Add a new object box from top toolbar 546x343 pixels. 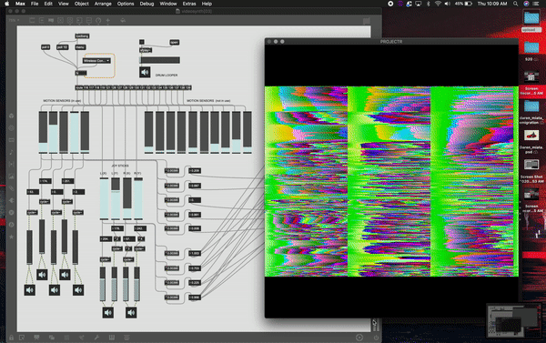pos(32,21)
